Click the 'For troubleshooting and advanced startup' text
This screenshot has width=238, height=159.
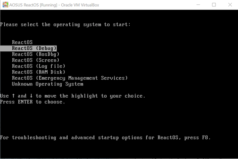[x=69, y=138]
